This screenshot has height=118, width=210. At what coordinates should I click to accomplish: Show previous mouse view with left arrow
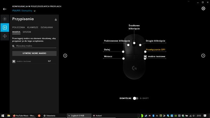(x=65, y=56)
